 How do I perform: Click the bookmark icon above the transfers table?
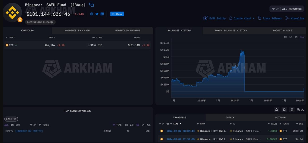click(x=284, y=110)
